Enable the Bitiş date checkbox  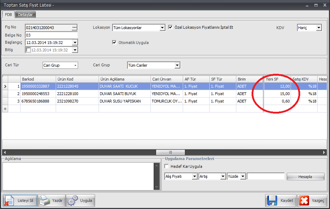pos(28,50)
